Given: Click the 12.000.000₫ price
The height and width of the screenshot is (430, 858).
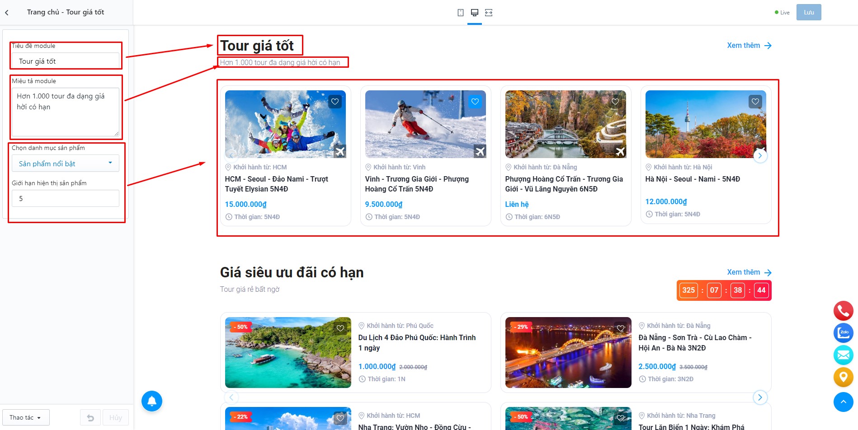Looking at the screenshot, I should [x=666, y=202].
